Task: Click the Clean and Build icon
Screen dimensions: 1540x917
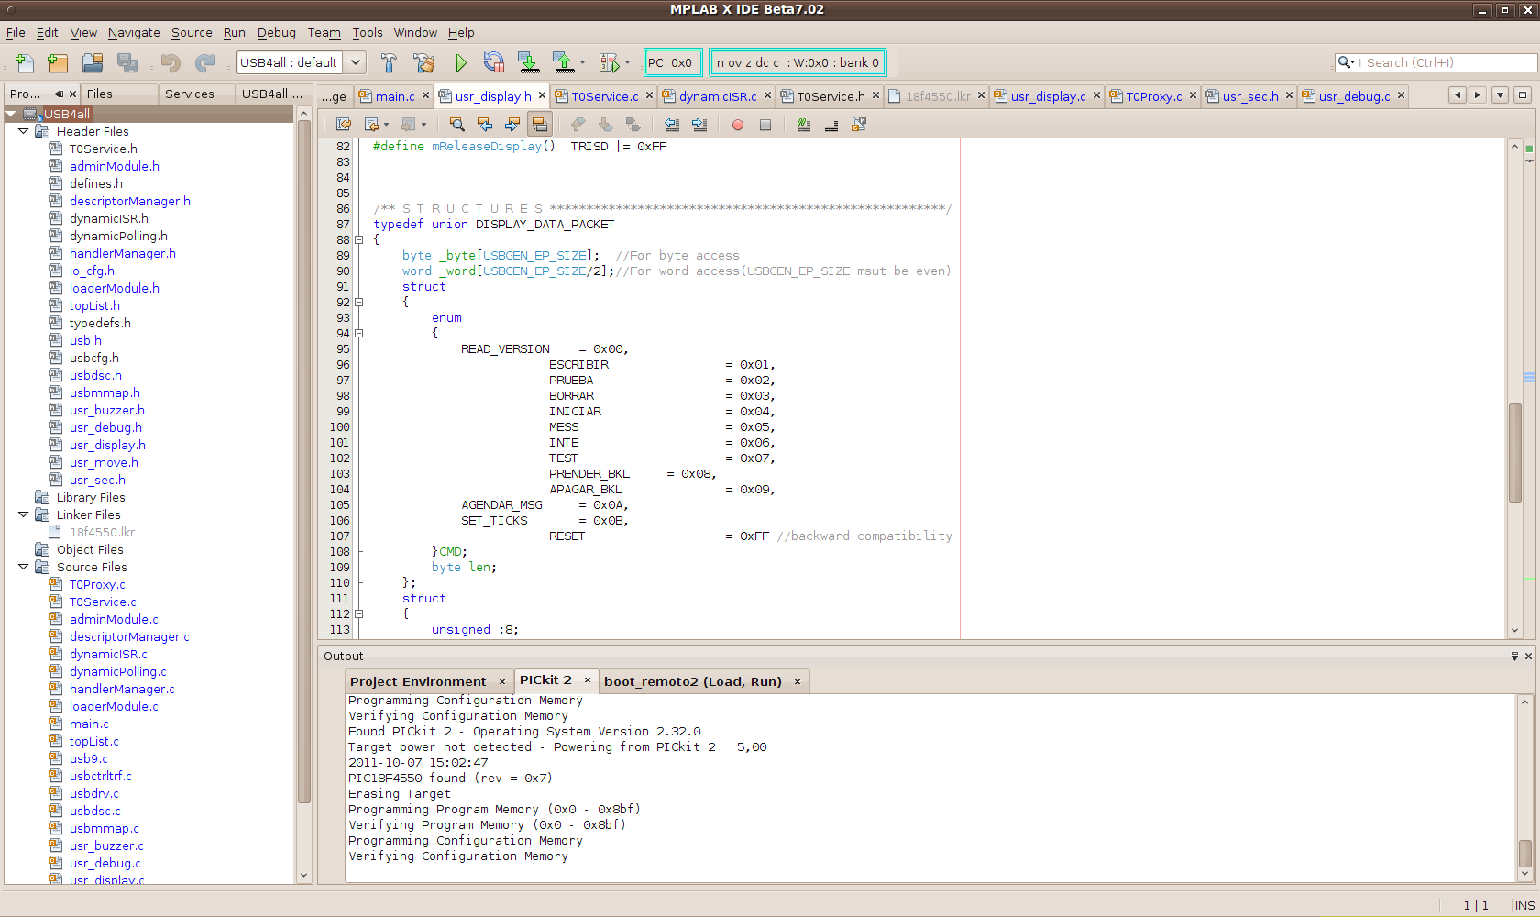Action: point(423,62)
